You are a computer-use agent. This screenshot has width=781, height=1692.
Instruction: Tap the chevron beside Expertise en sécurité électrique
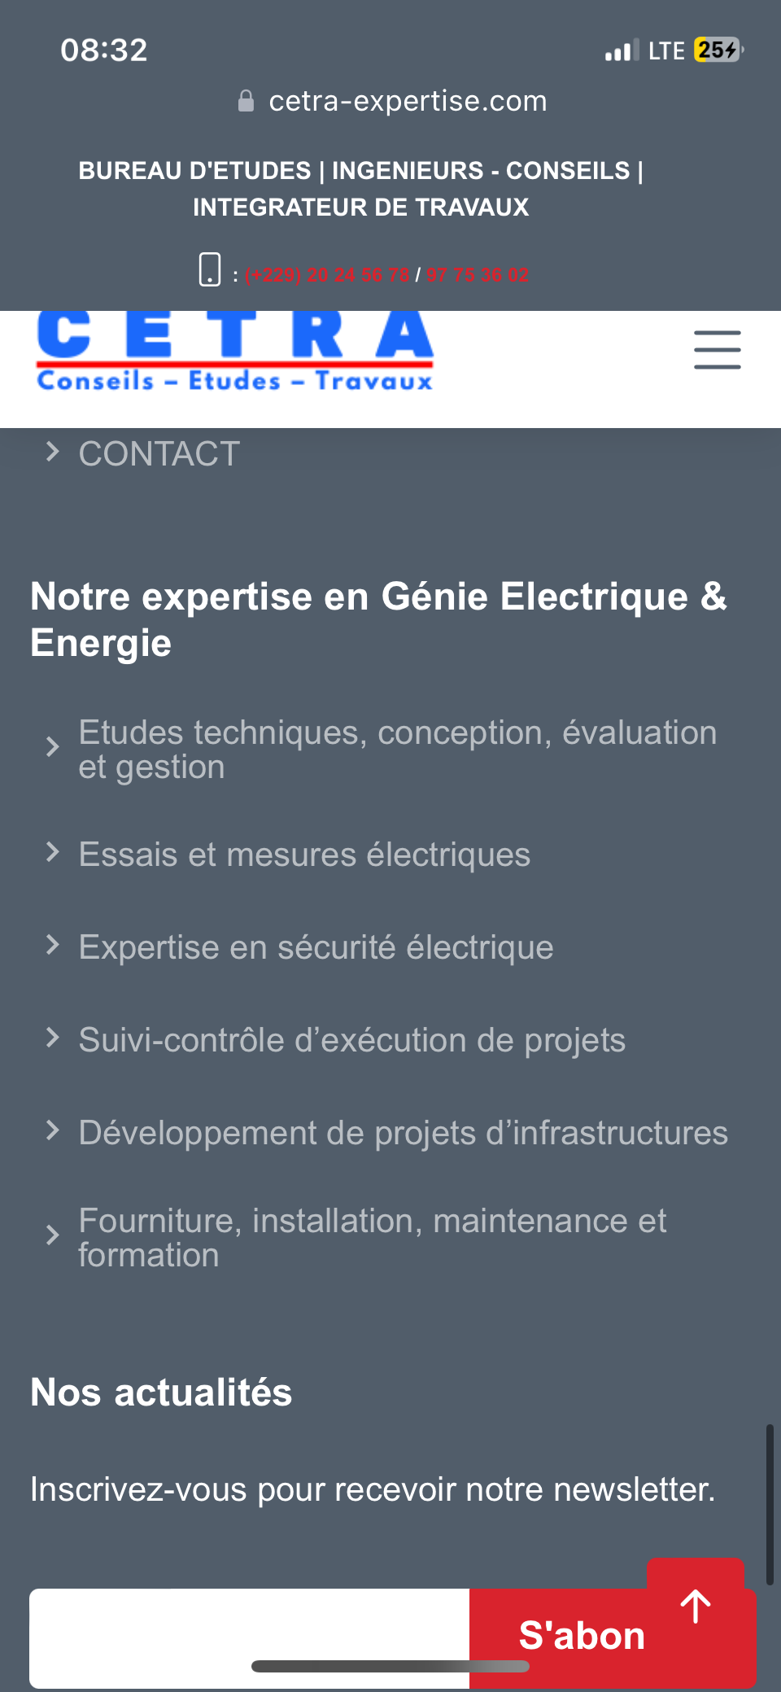(x=53, y=945)
